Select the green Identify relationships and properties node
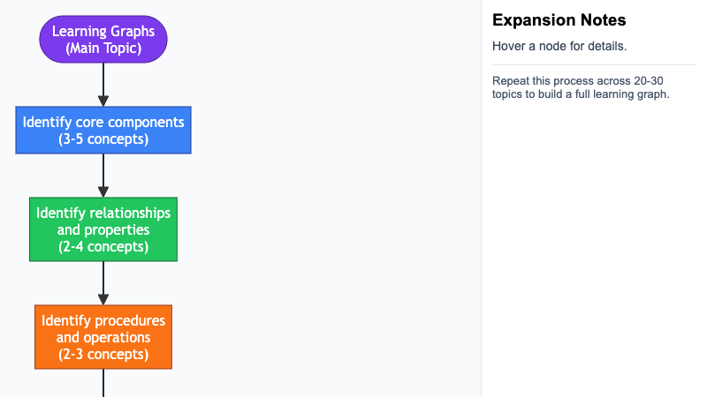The height and width of the screenshot is (397, 707). tap(103, 229)
